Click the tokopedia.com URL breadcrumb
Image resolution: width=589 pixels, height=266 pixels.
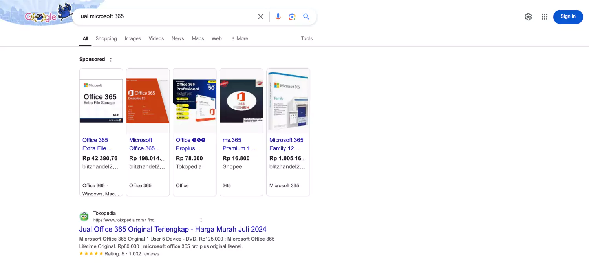coord(124,220)
